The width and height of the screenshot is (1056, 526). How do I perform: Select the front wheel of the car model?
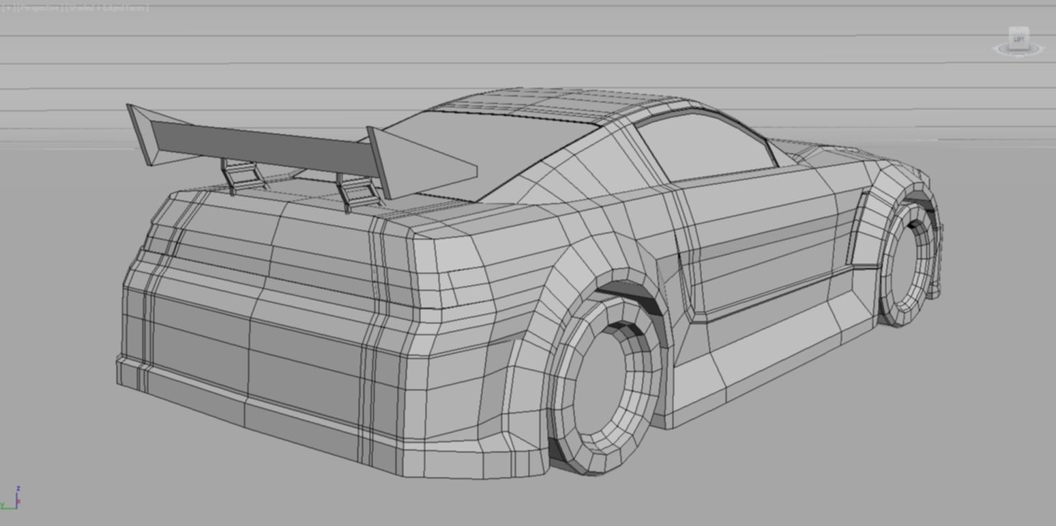click(908, 264)
